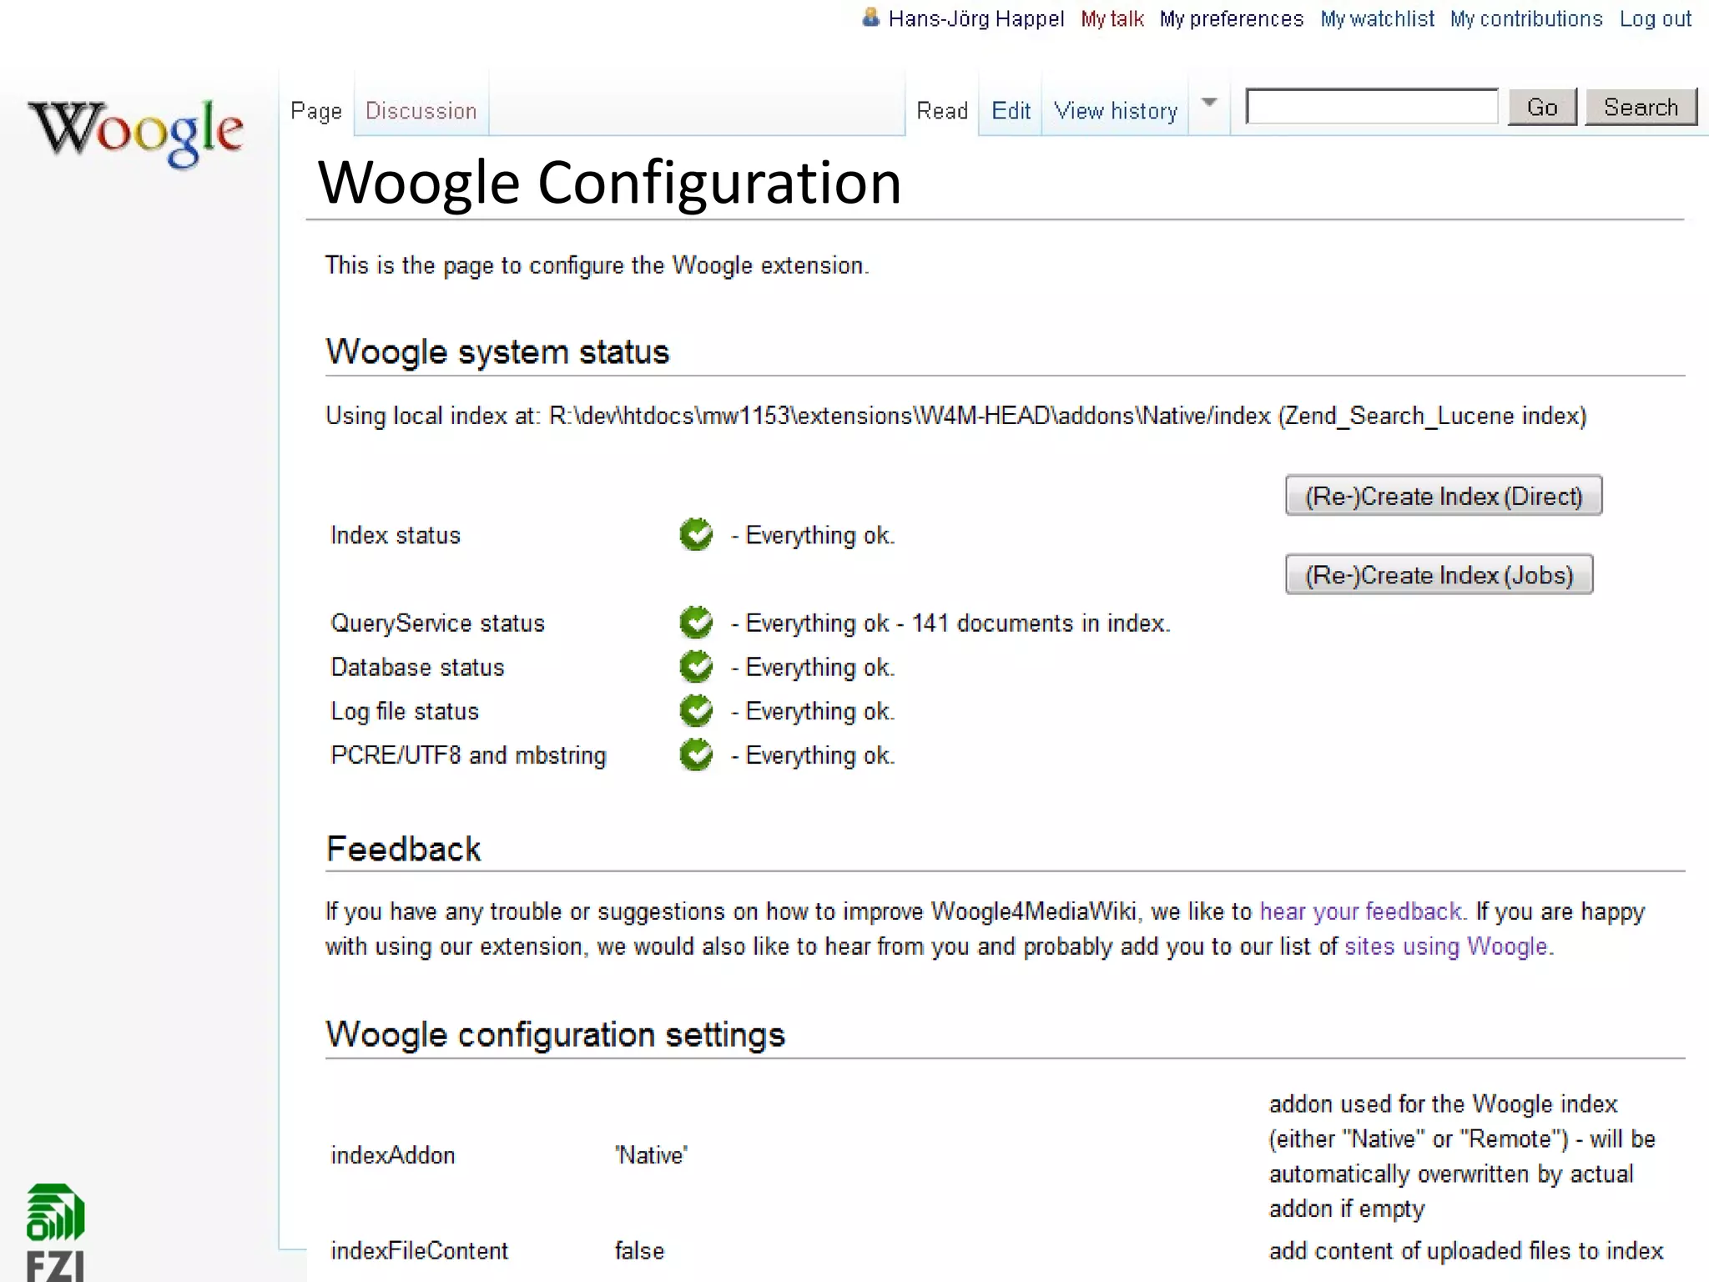Click the Database status green checkmark icon
1709x1282 pixels.
(x=696, y=667)
